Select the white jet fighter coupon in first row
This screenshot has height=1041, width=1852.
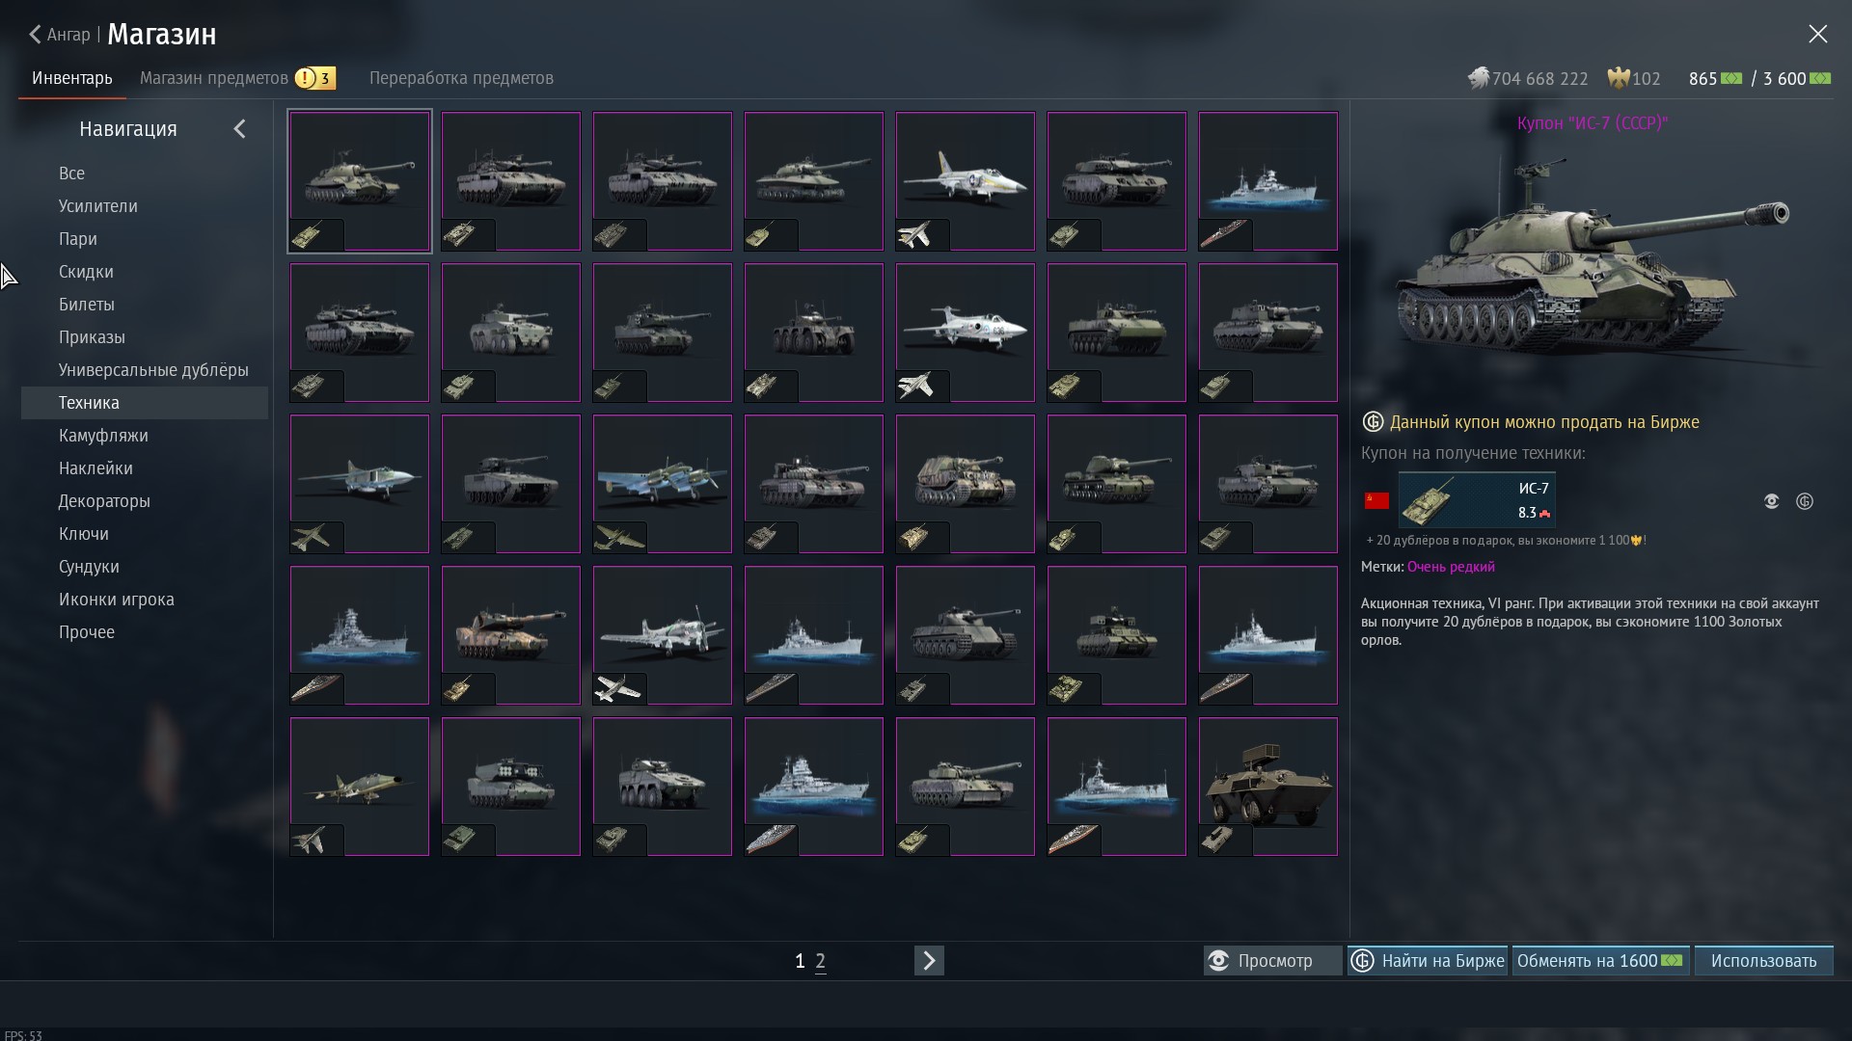[x=966, y=181]
